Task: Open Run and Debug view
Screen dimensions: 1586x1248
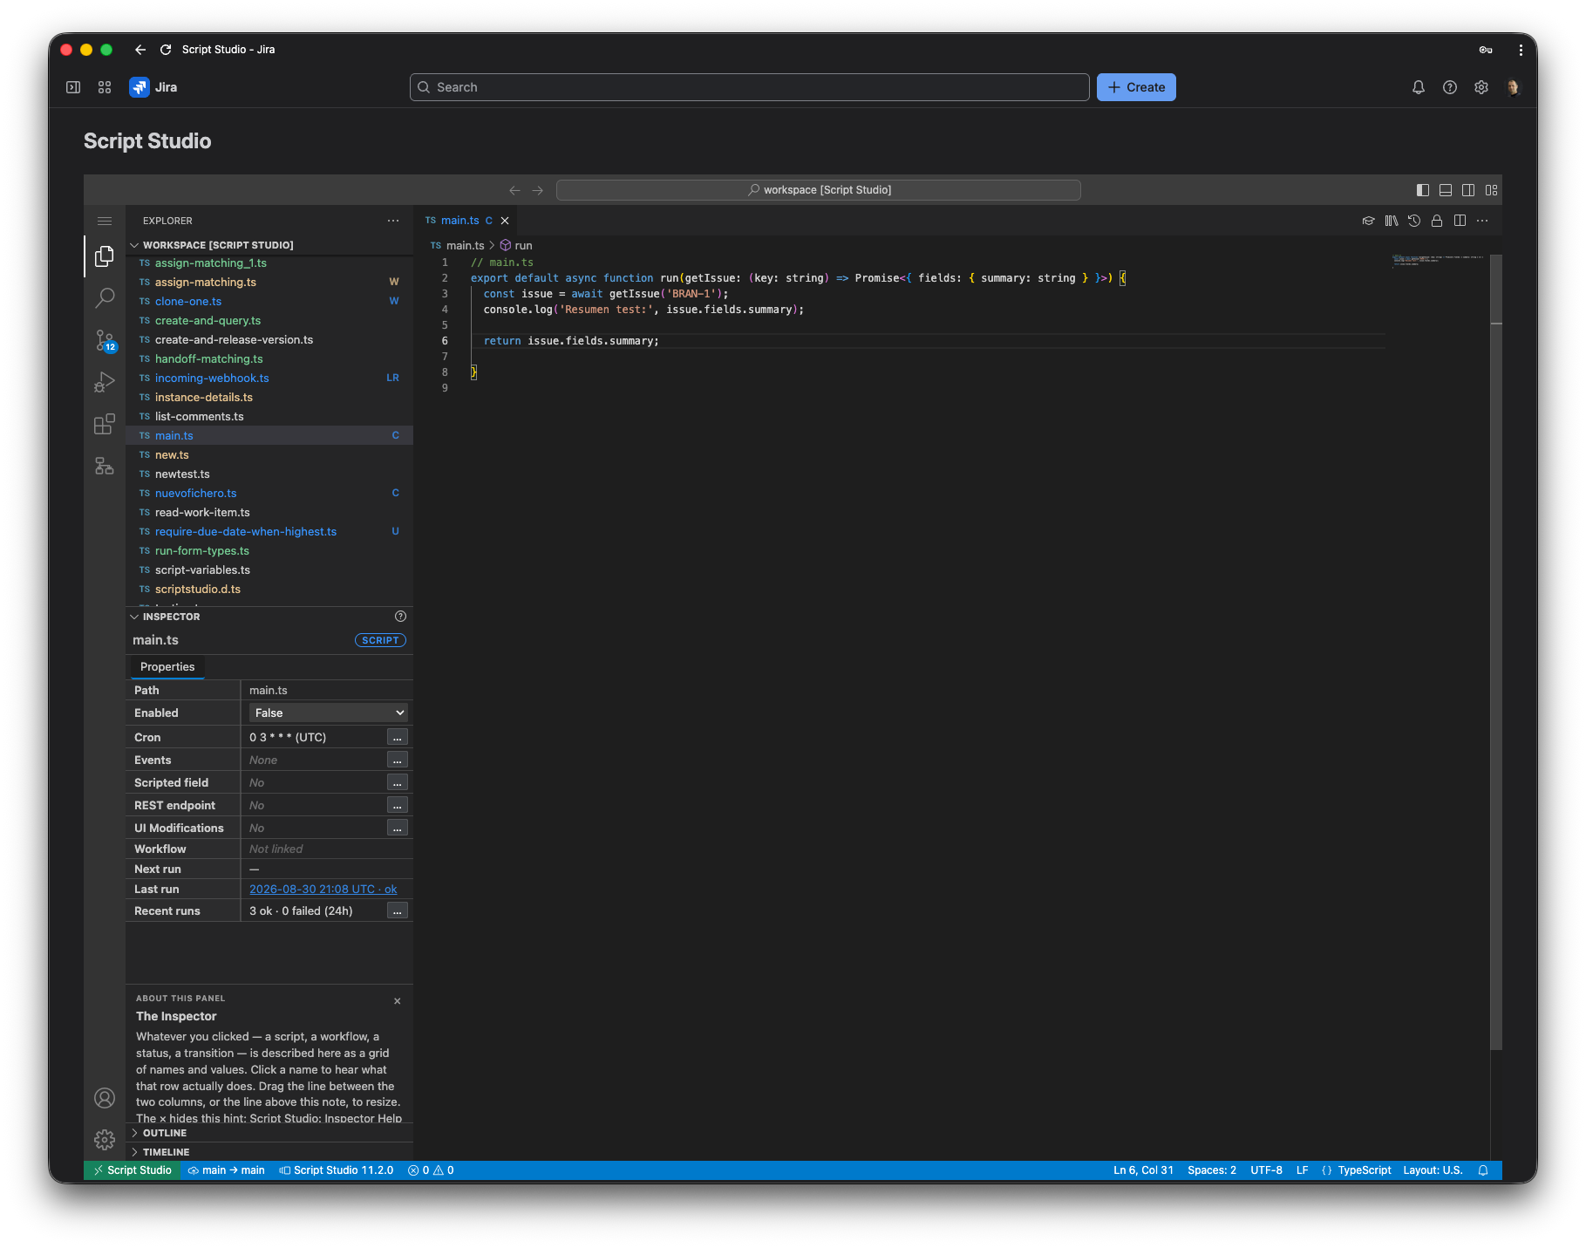Action: tap(105, 382)
